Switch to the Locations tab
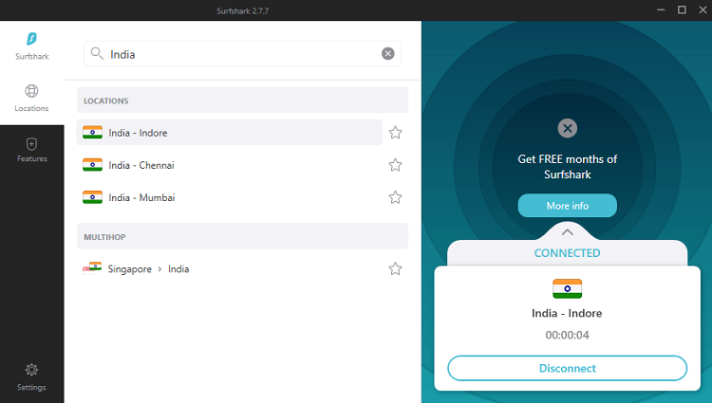 coord(31,98)
